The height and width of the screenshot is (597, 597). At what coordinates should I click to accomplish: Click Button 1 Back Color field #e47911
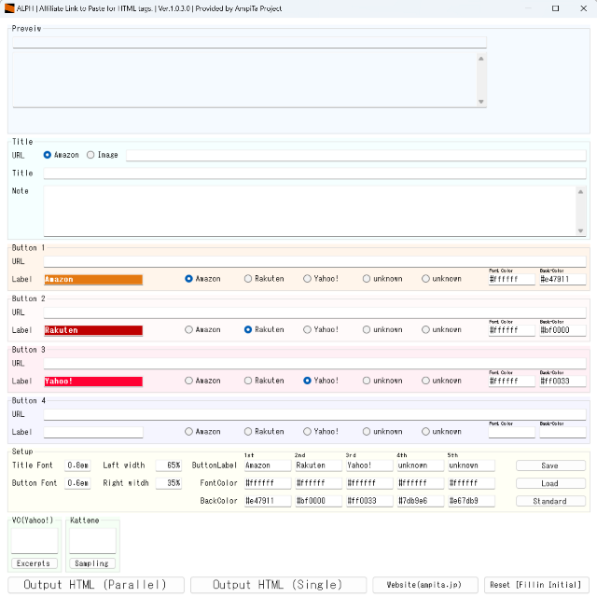[562, 279]
